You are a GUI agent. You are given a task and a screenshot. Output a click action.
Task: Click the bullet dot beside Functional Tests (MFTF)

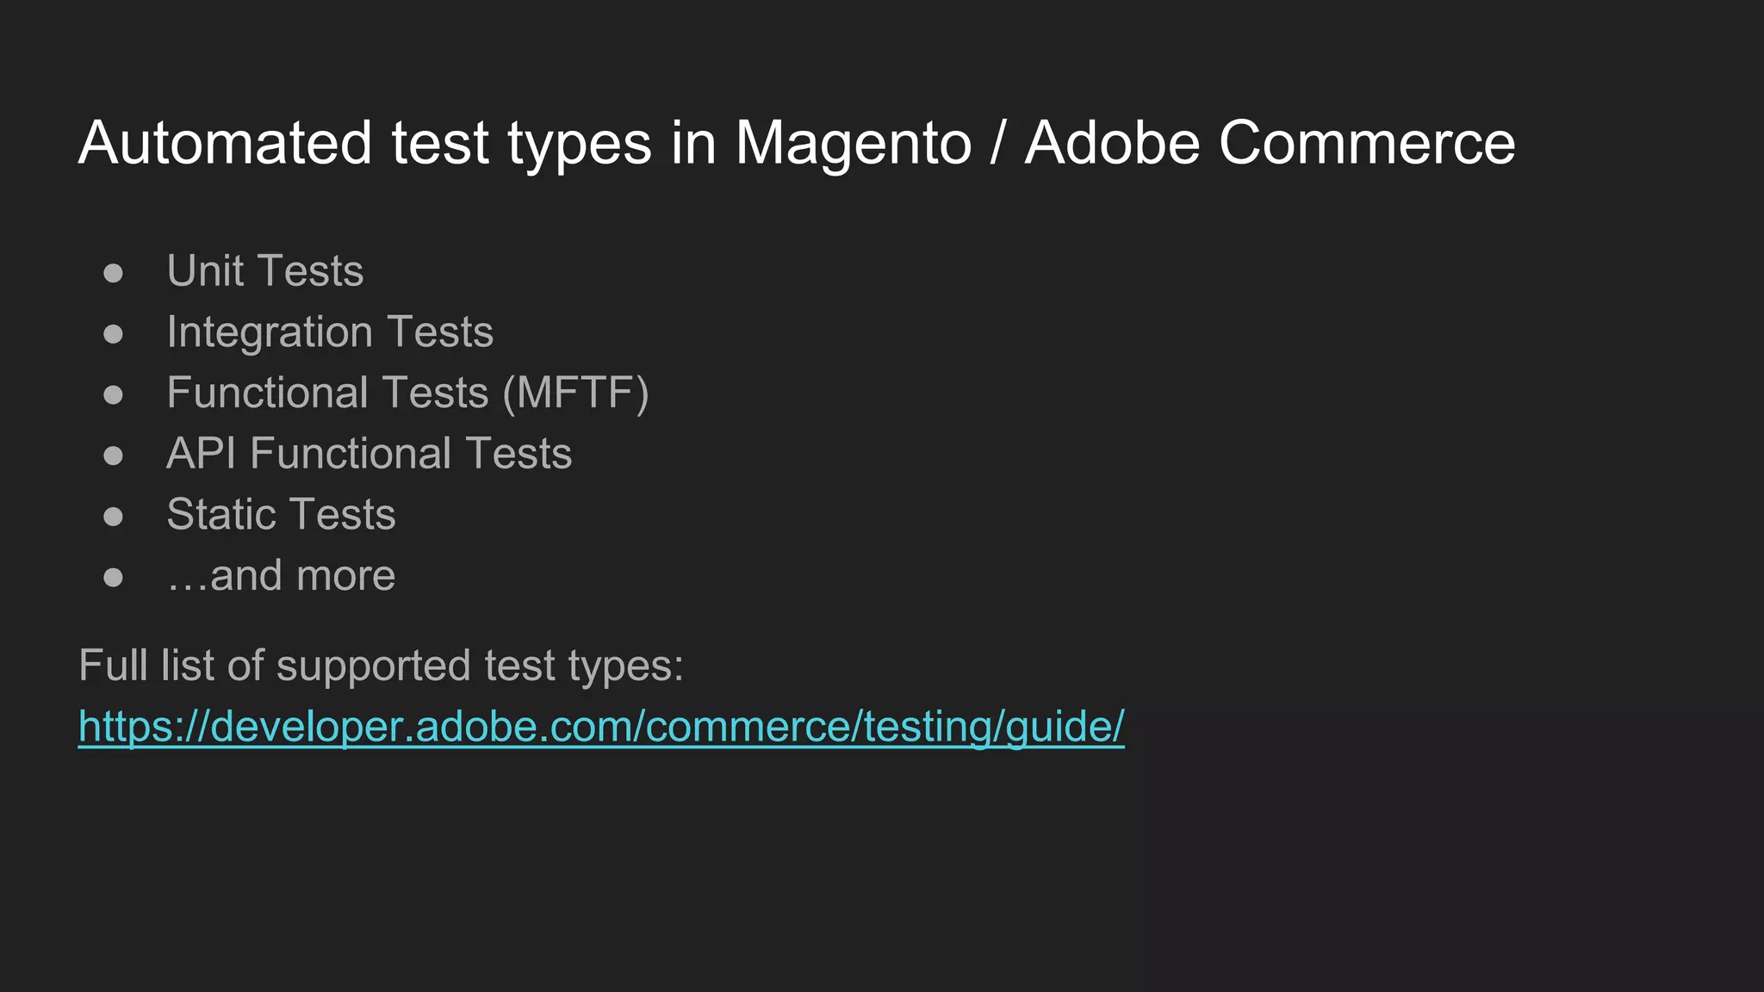coord(113,395)
